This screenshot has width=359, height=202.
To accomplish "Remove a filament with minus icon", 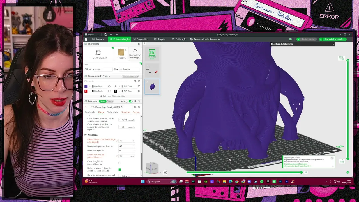I will click(x=131, y=81).
